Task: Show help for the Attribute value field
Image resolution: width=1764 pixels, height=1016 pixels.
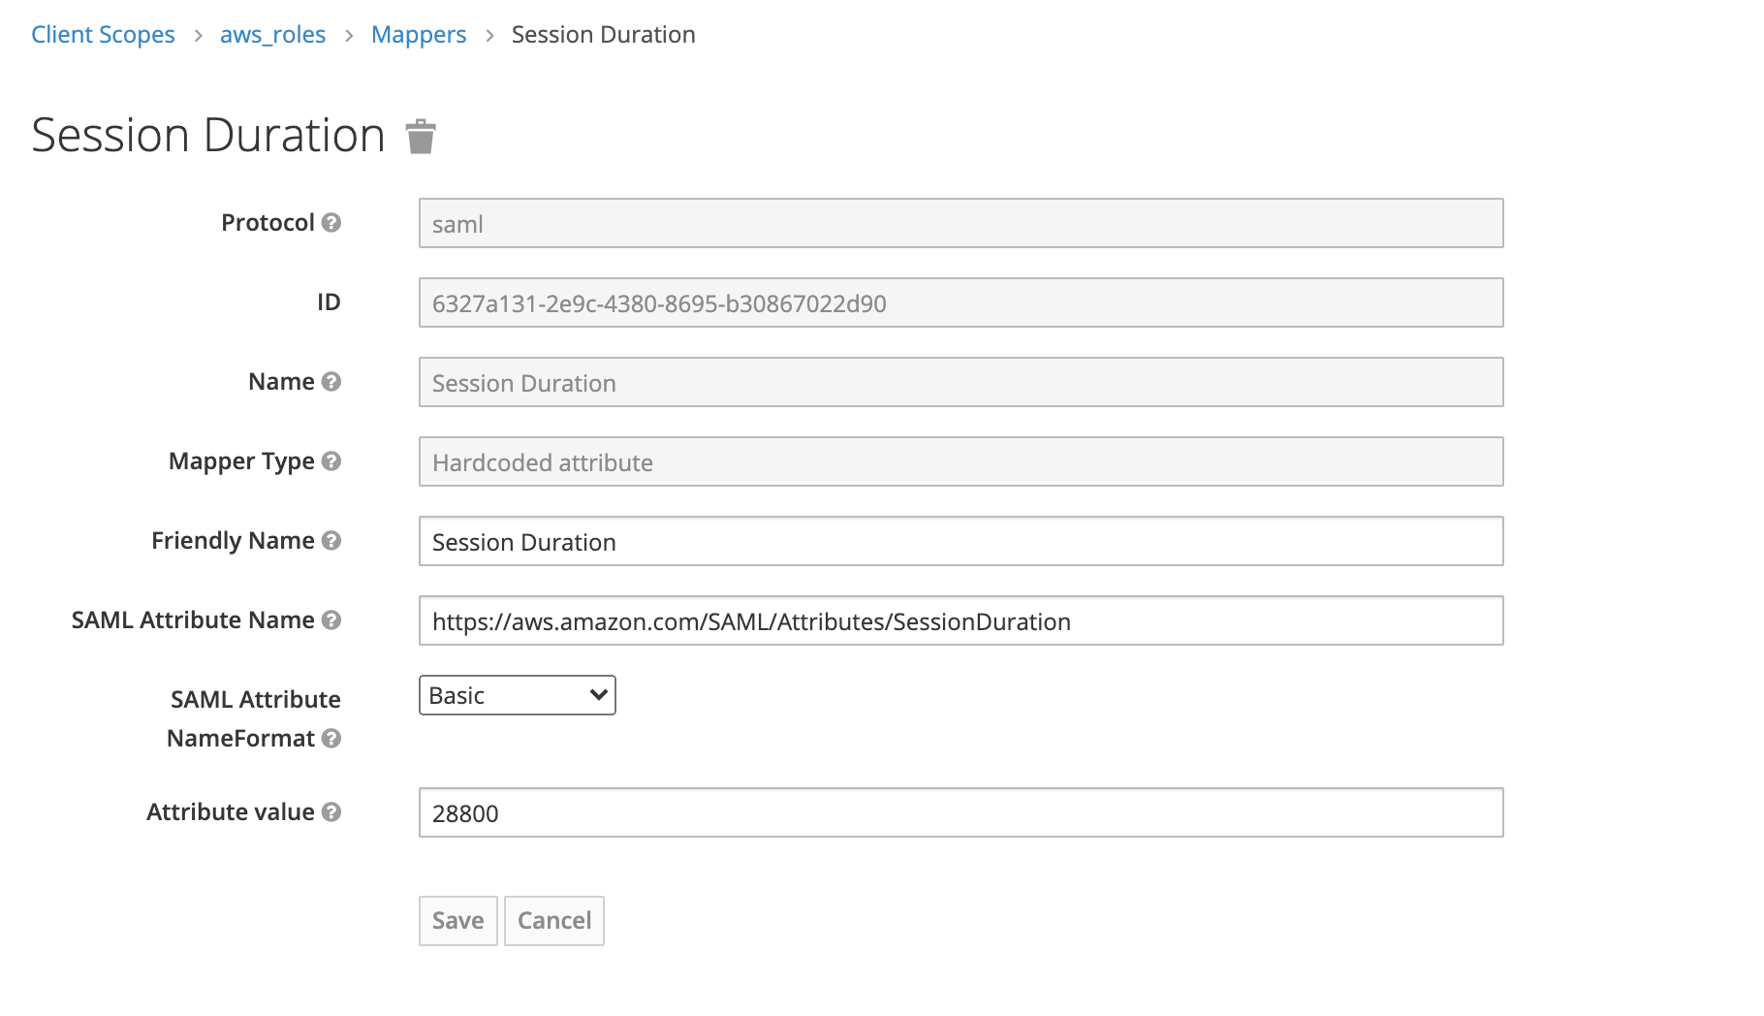Action: pos(331,812)
